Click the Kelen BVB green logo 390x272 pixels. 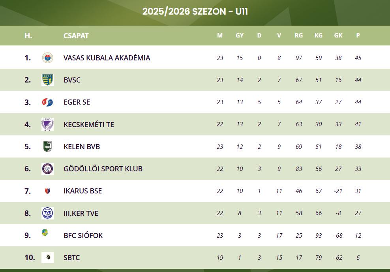pyautogui.click(x=47, y=146)
